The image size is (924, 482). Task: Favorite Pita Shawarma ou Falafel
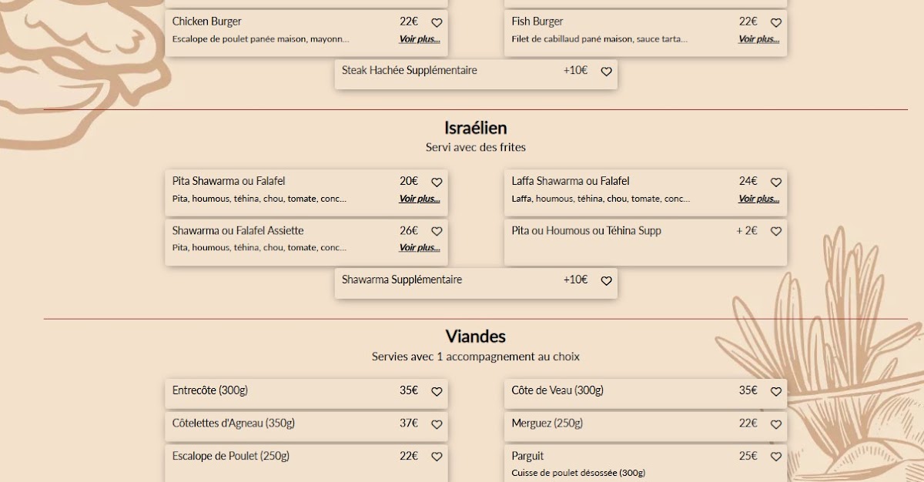437,182
